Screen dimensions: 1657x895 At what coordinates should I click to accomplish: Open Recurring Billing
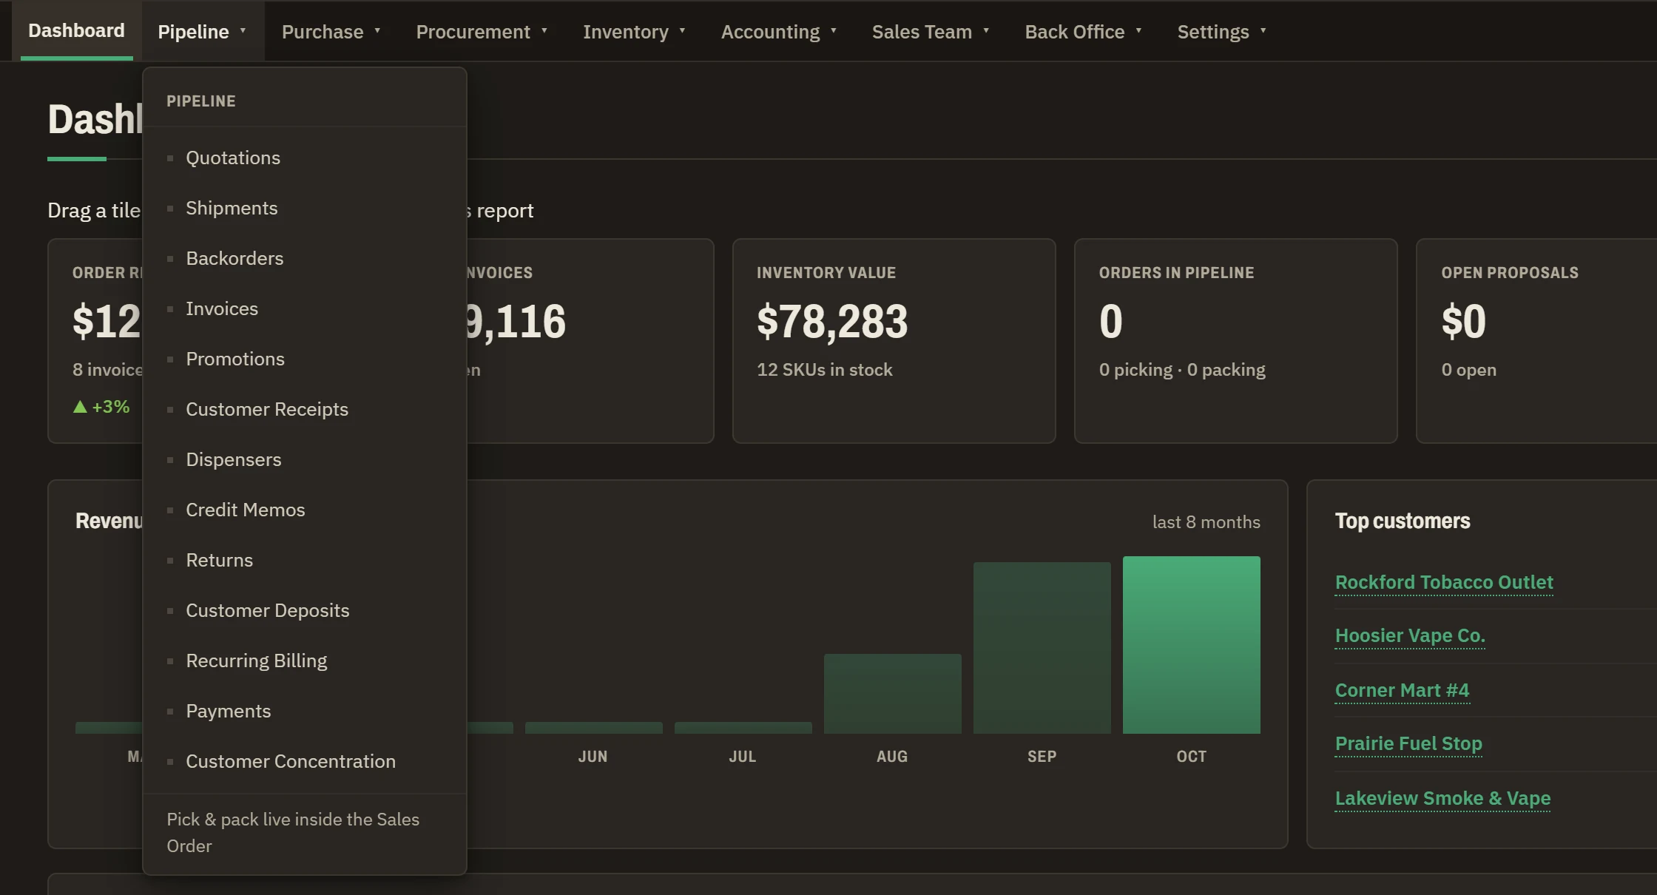coord(304,661)
